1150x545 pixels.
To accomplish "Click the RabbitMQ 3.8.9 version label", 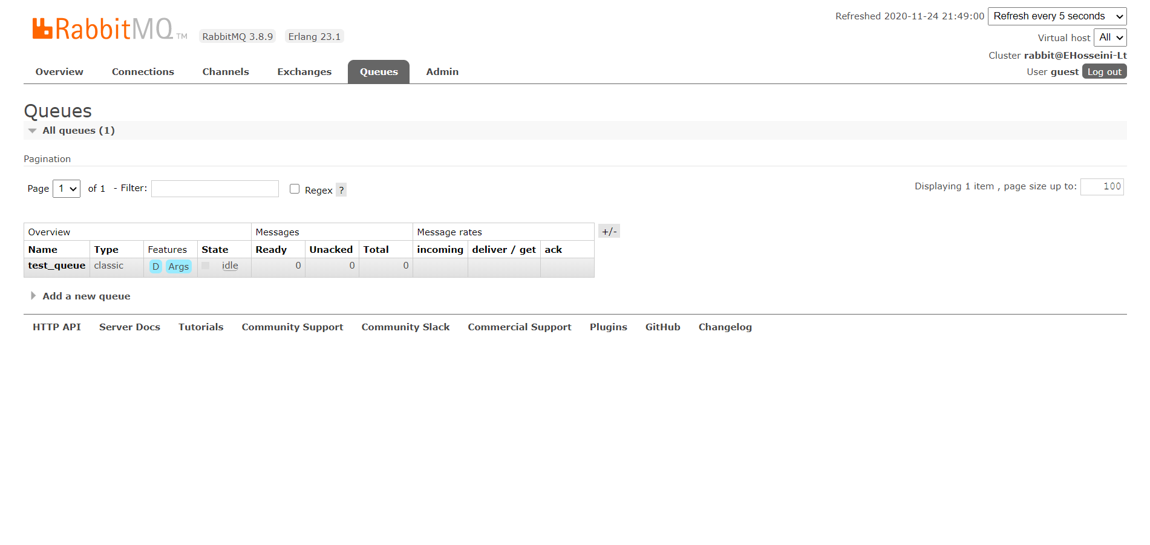I will point(238,36).
